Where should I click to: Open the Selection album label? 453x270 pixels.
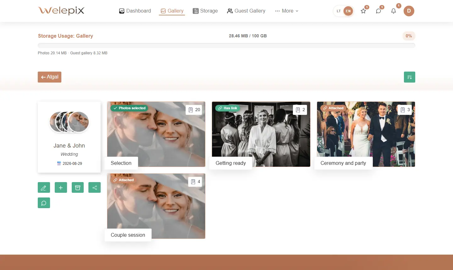click(x=121, y=163)
